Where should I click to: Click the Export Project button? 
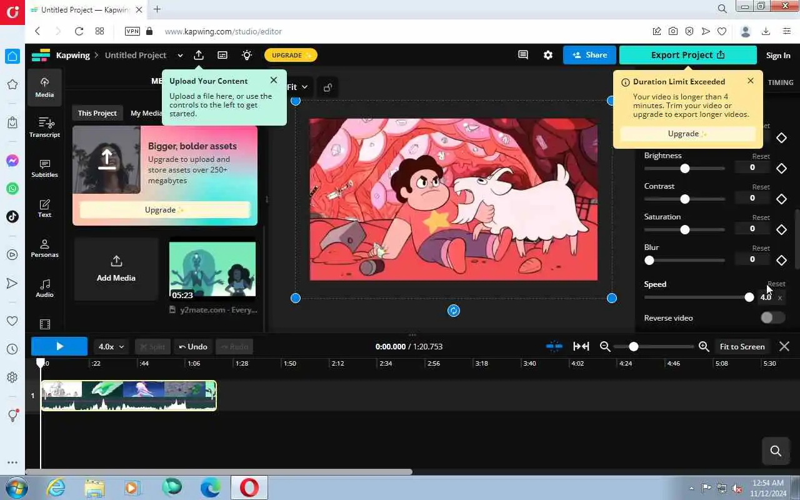687,55
